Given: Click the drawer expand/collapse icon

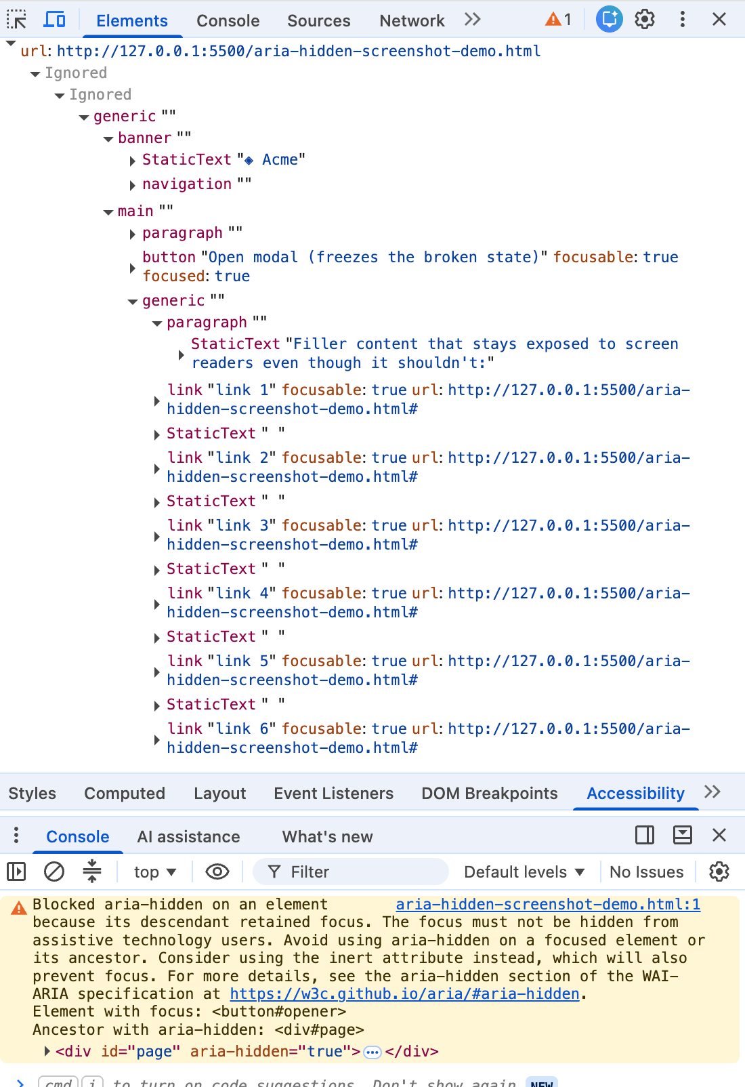Looking at the screenshot, I should click(x=682, y=835).
